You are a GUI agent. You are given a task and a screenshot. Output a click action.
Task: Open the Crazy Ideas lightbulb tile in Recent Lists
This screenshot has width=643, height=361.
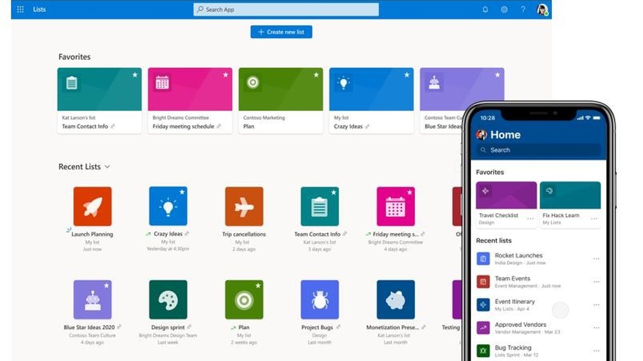(x=168, y=206)
